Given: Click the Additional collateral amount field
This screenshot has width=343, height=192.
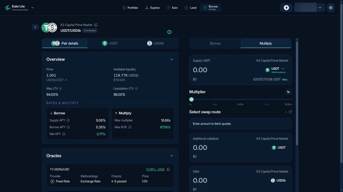Looking at the screenshot, I should (200, 148).
